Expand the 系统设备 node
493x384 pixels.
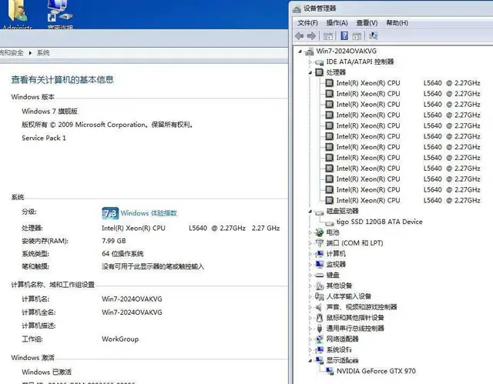(310, 350)
